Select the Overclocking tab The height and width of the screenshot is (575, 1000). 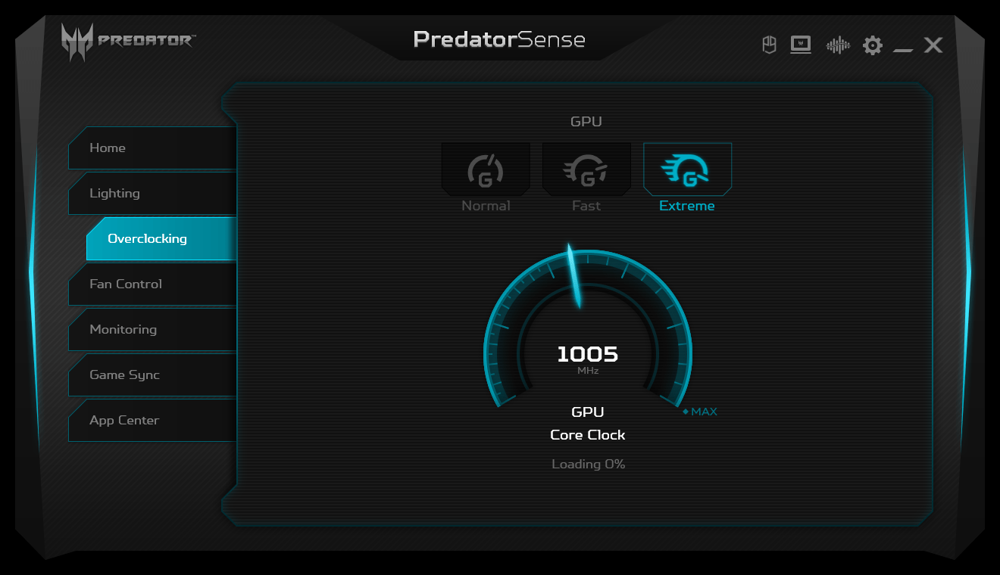(161, 239)
